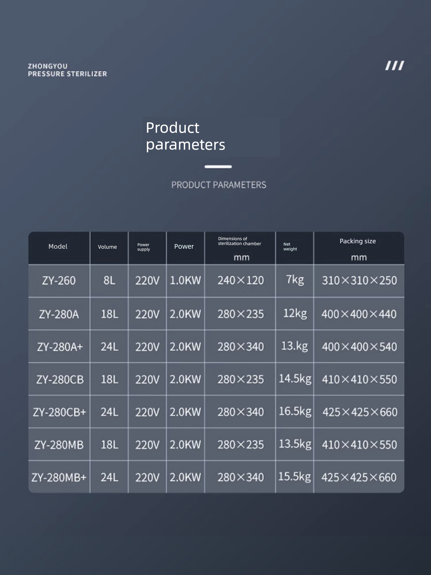Click the 7kg net weight cell
431x575 pixels.
click(x=295, y=281)
